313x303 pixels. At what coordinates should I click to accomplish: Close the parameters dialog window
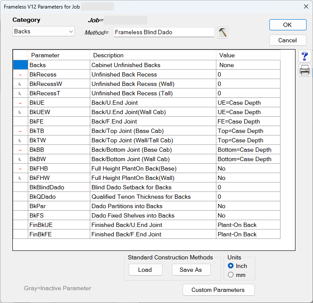coord(306,6)
